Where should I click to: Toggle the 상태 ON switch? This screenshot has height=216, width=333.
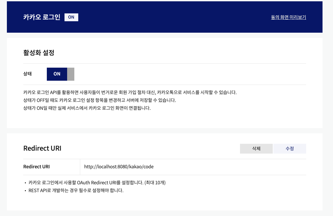61,74
